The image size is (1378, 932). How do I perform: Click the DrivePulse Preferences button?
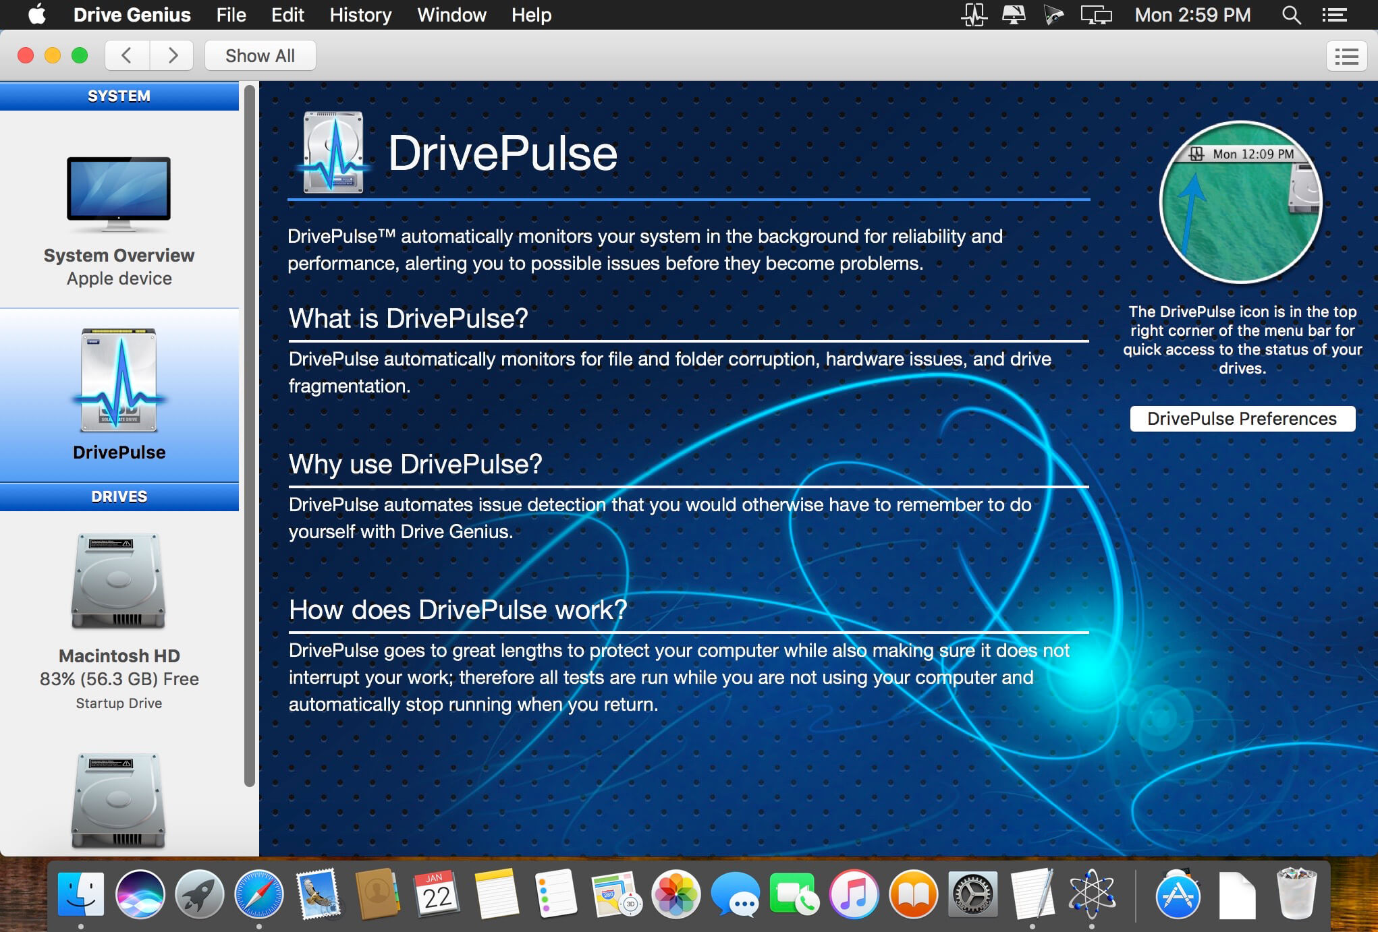(1243, 419)
